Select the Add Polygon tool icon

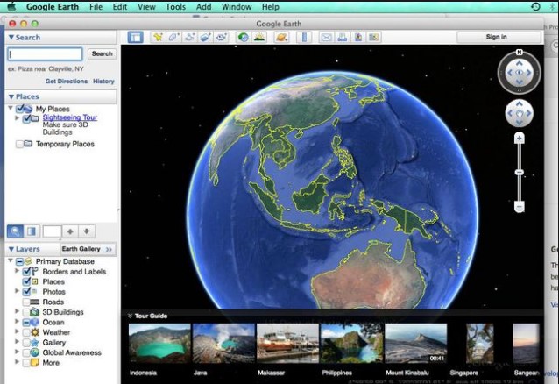pos(174,37)
